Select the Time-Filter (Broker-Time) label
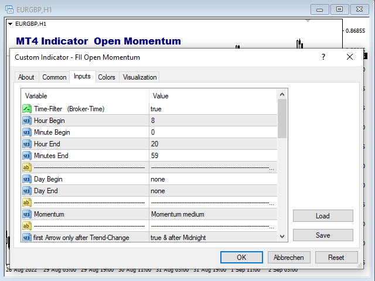Screen dimensions: 375x281 [x=69, y=109]
